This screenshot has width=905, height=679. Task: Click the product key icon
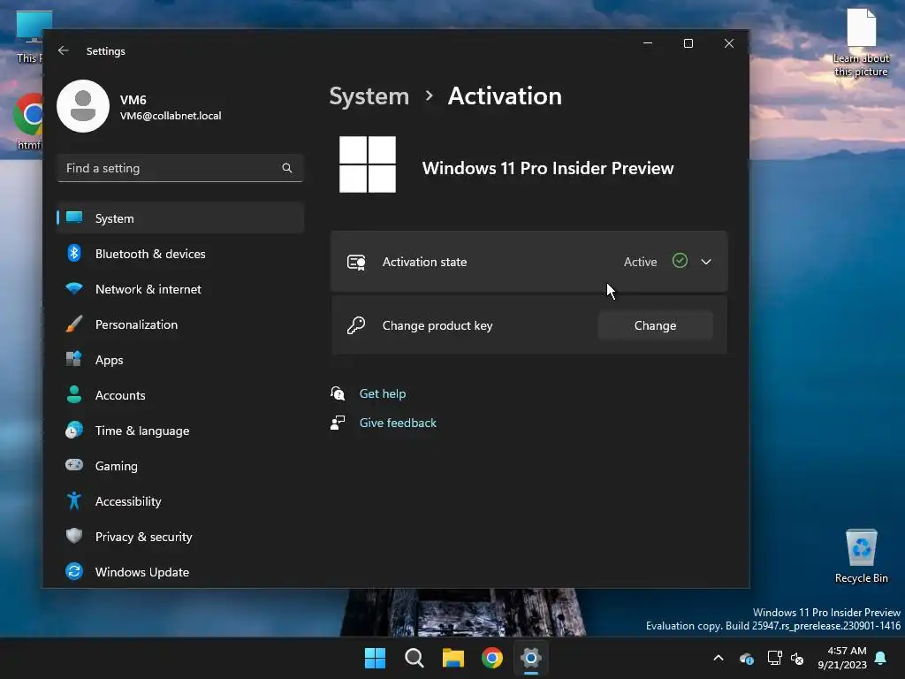(356, 325)
